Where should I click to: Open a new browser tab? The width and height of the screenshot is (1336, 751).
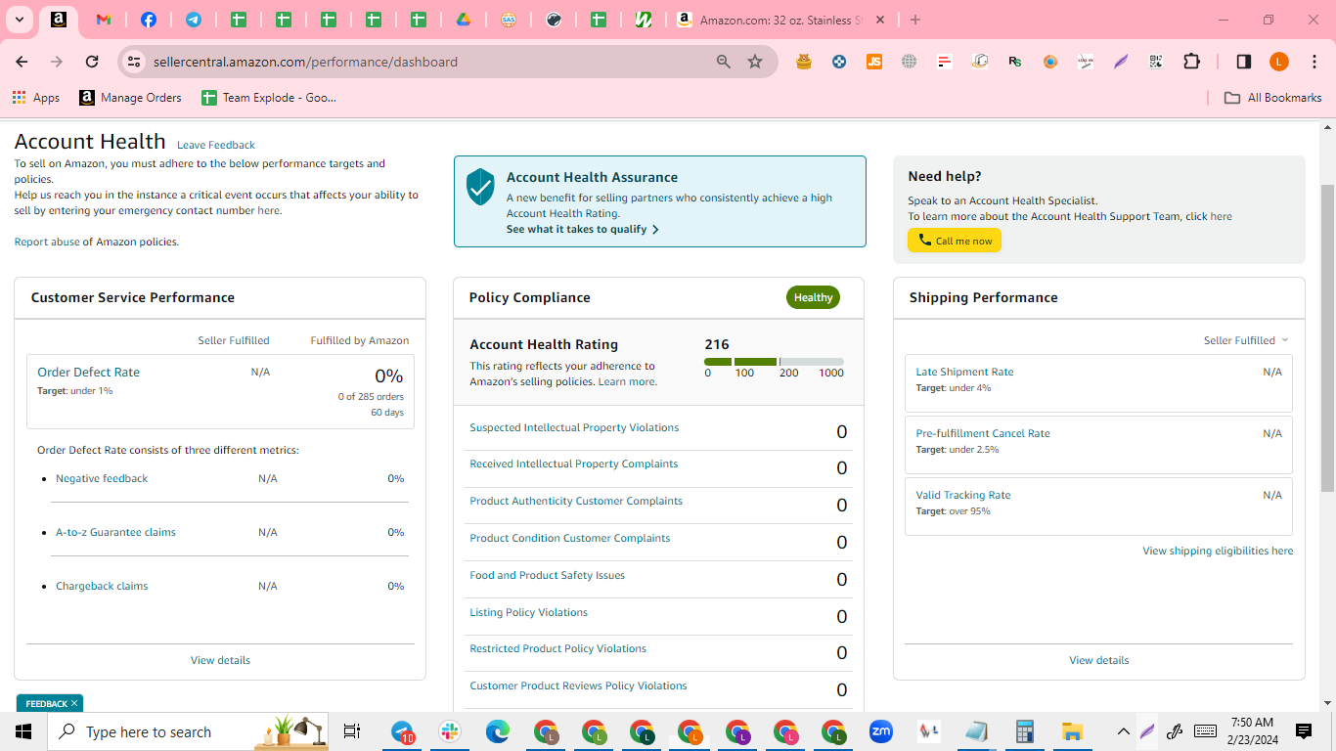click(915, 20)
